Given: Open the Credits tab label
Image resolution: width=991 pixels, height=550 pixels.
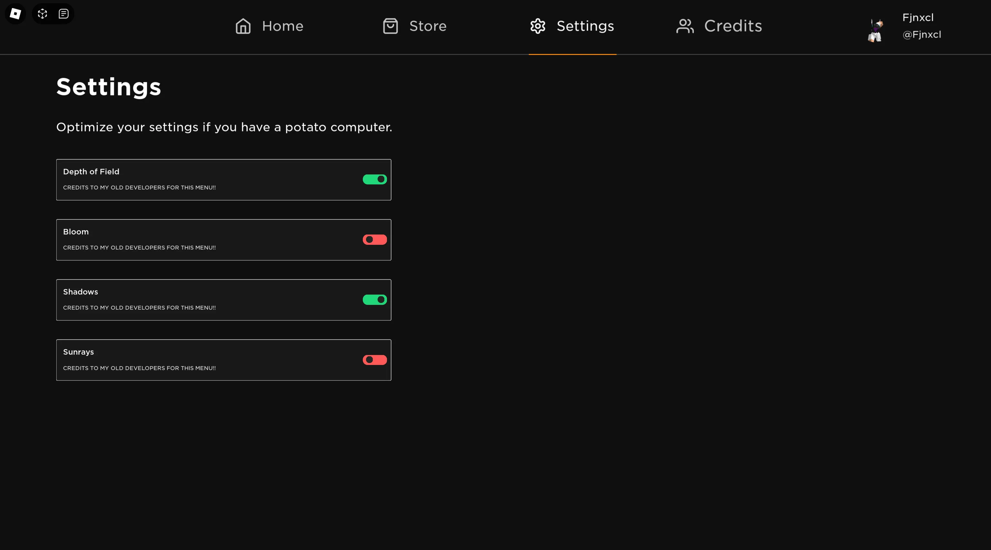Looking at the screenshot, I should pos(733,26).
